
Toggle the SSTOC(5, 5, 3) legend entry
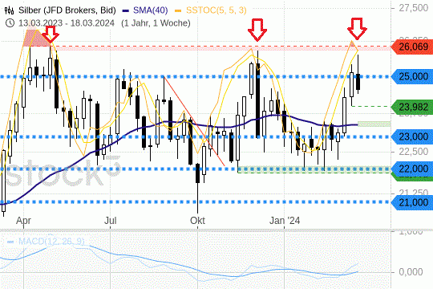(x=211, y=10)
